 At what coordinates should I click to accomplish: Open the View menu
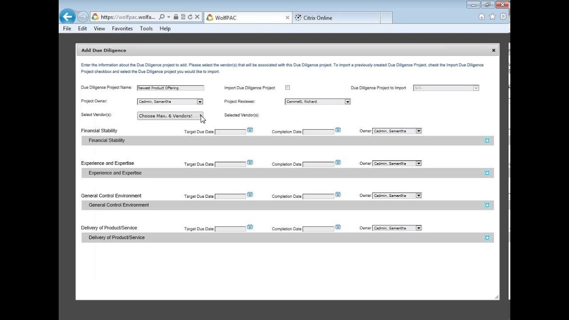coord(100,28)
